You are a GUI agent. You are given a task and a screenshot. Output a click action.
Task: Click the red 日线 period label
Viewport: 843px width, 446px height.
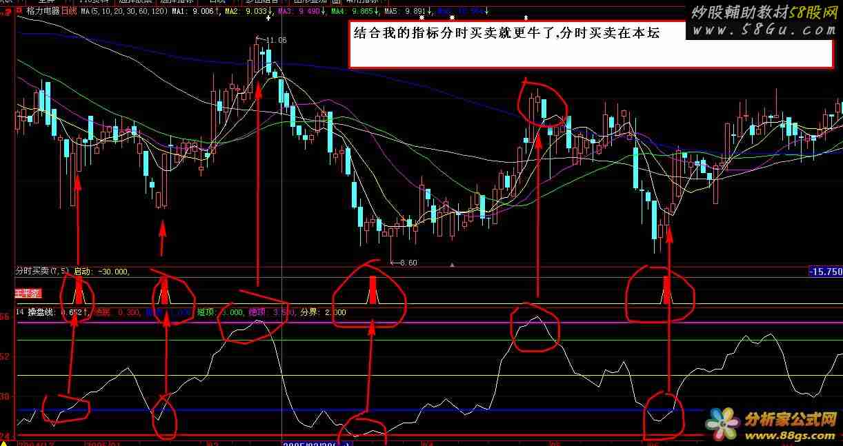tap(69, 12)
